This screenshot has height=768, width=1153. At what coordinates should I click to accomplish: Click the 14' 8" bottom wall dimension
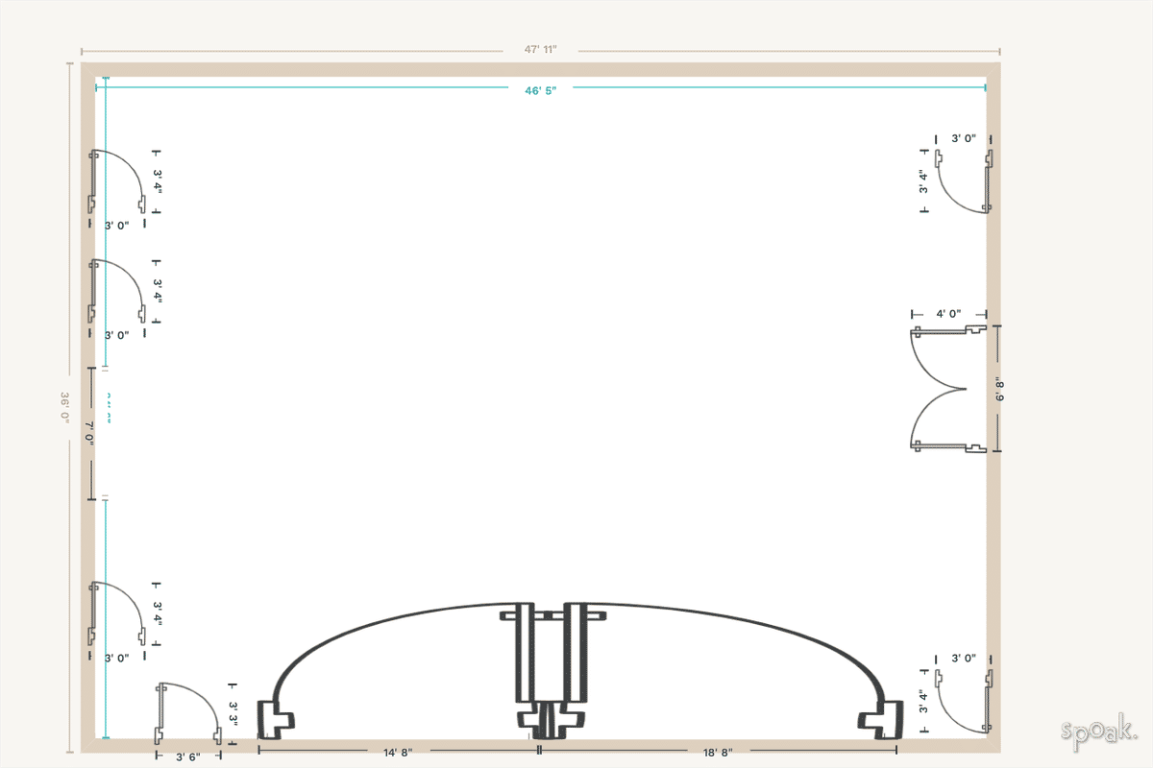(398, 754)
